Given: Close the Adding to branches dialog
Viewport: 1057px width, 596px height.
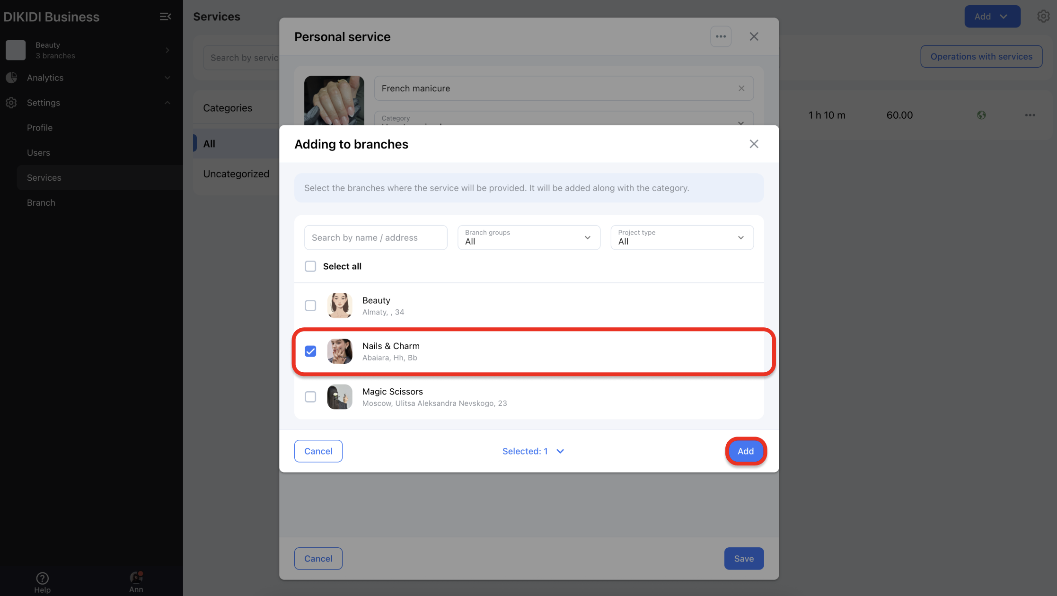Looking at the screenshot, I should pos(754,144).
